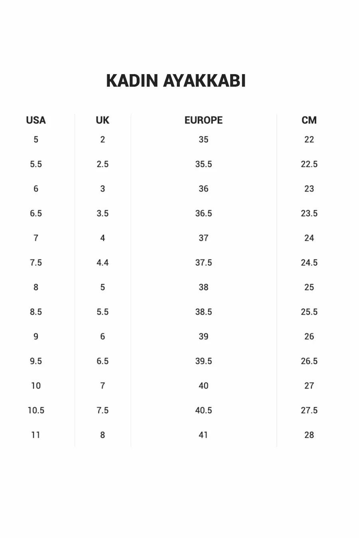Click the CM column header

tap(309, 120)
